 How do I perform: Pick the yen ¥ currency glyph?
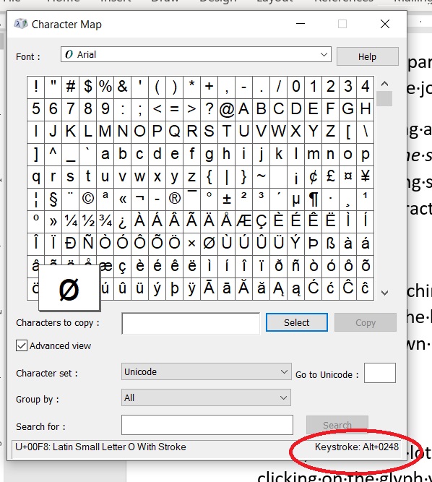point(365,176)
